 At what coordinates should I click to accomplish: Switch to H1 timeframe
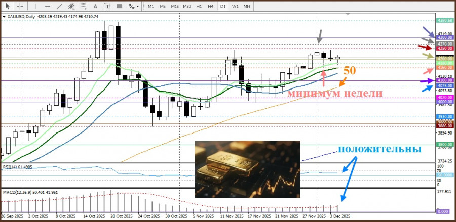click(x=199, y=6)
